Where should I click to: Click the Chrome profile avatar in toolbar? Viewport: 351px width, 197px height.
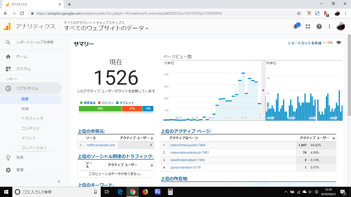point(337,13)
